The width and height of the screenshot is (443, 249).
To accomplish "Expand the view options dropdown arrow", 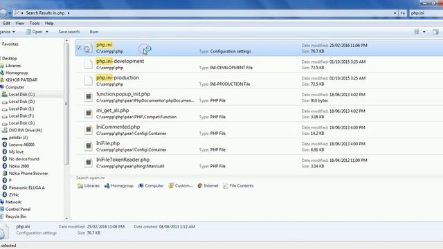I will tap(424, 32).
